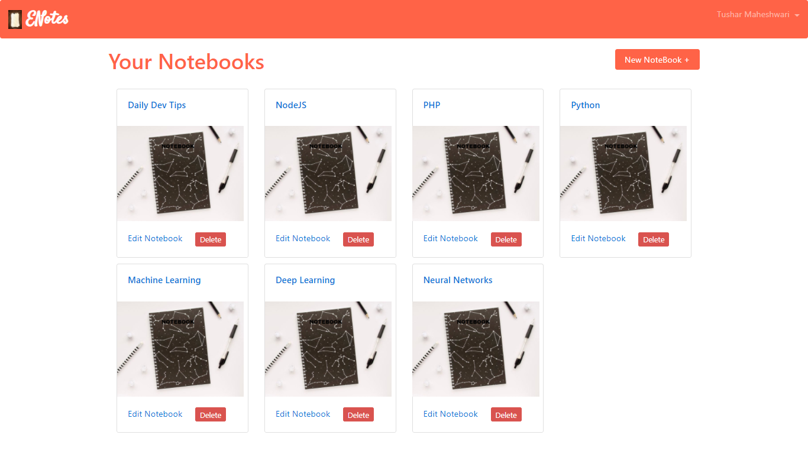Delete the Neural Networks notebook
808x454 pixels.
[x=506, y=415]
